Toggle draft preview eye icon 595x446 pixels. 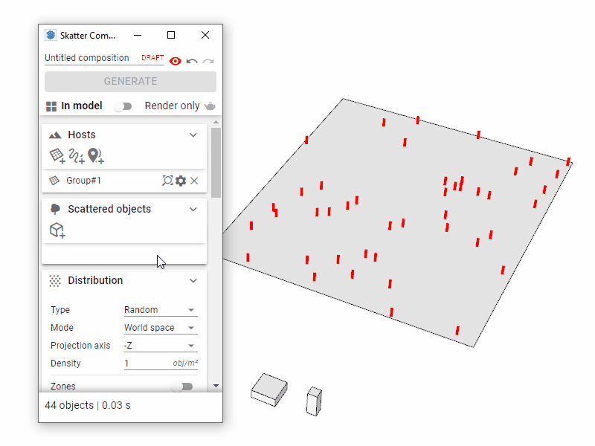tap(176, 61)
